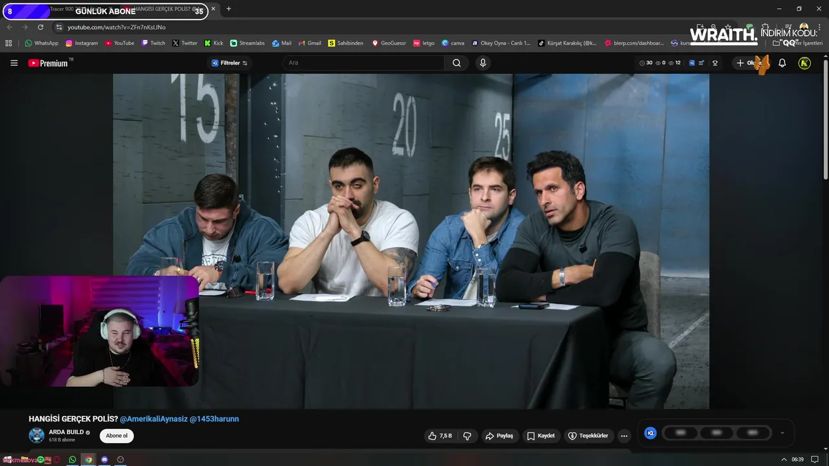Screen dimensions: 829x466
Task: Open letgo bookmark
Action: (x=424, y=43)
